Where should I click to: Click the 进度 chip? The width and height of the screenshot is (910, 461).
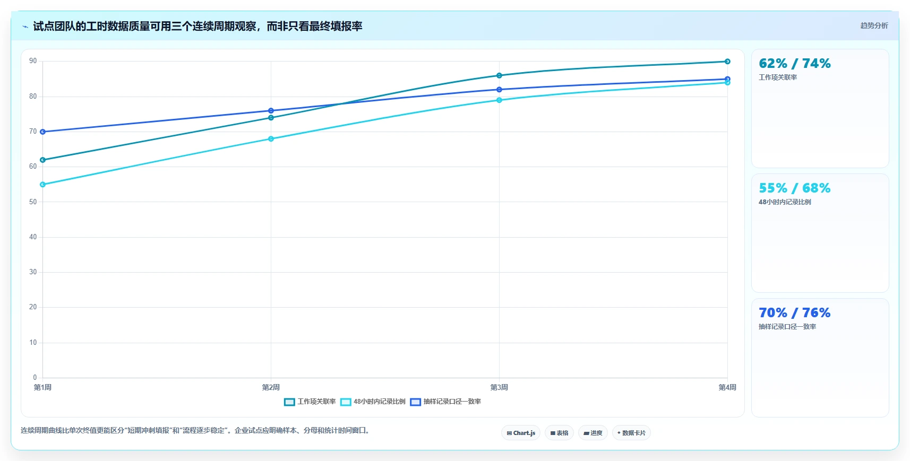593,433
